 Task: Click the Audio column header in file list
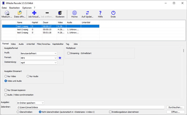tap(74, 22)
